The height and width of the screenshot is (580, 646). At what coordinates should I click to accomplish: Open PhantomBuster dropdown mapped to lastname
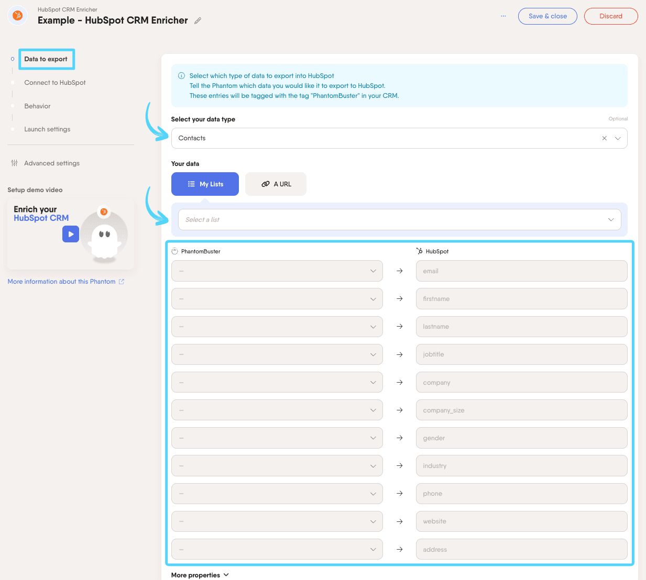pos(277,327)
